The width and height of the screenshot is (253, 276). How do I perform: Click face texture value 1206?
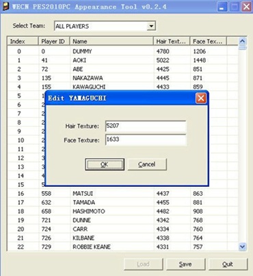200,51
